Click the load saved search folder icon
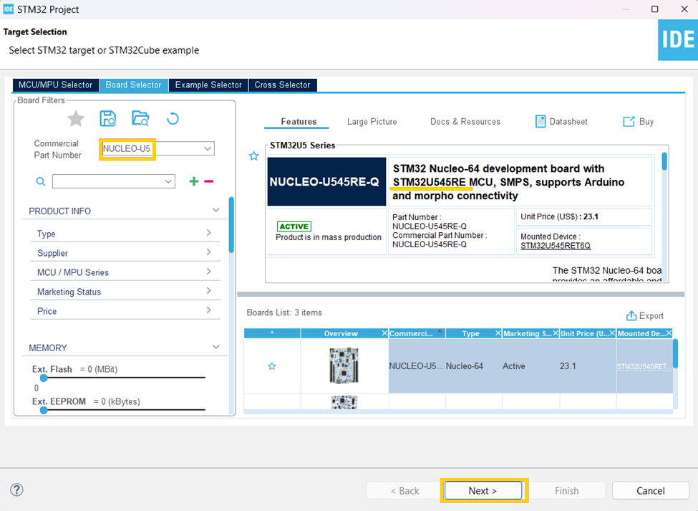698x511 pixels. click(140, 118)
